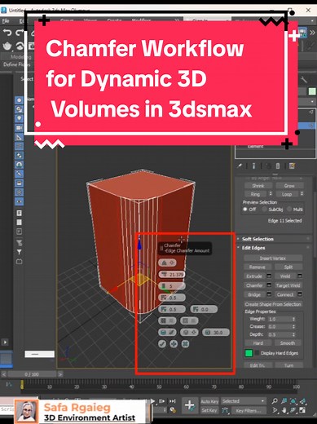Click the Maximize Viewport Toggle icon

(302, 410)
